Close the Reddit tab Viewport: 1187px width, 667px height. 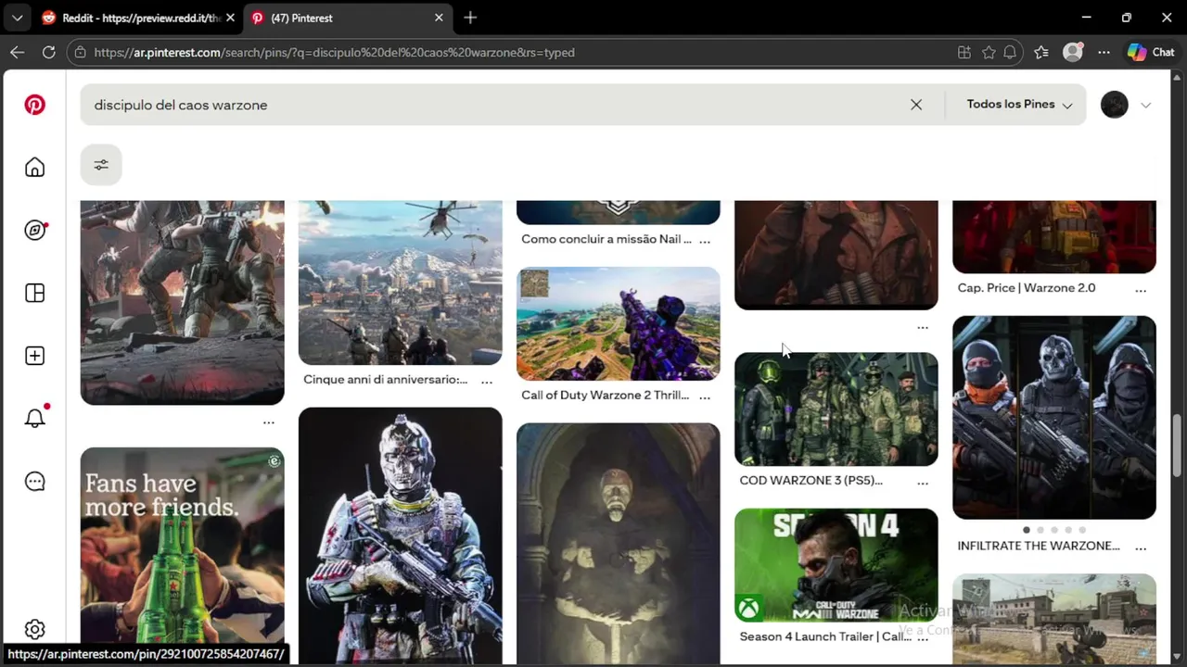coord(230,18)
